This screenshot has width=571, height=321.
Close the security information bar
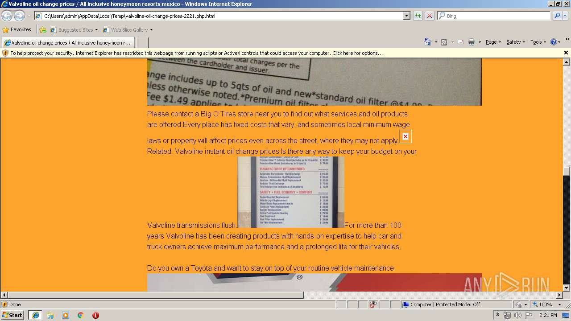click(x=566, y=53)
